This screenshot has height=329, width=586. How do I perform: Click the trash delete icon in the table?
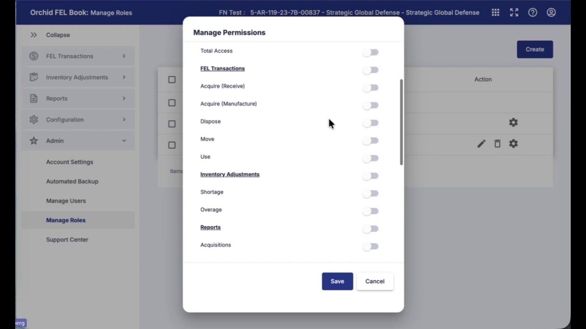[497, 144]
